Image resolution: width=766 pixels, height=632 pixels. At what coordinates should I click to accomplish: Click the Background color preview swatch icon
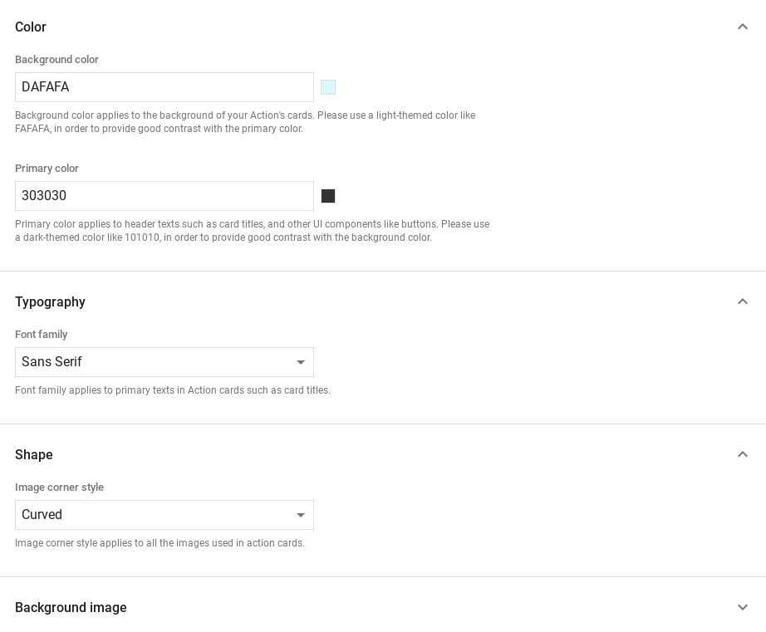328,87
